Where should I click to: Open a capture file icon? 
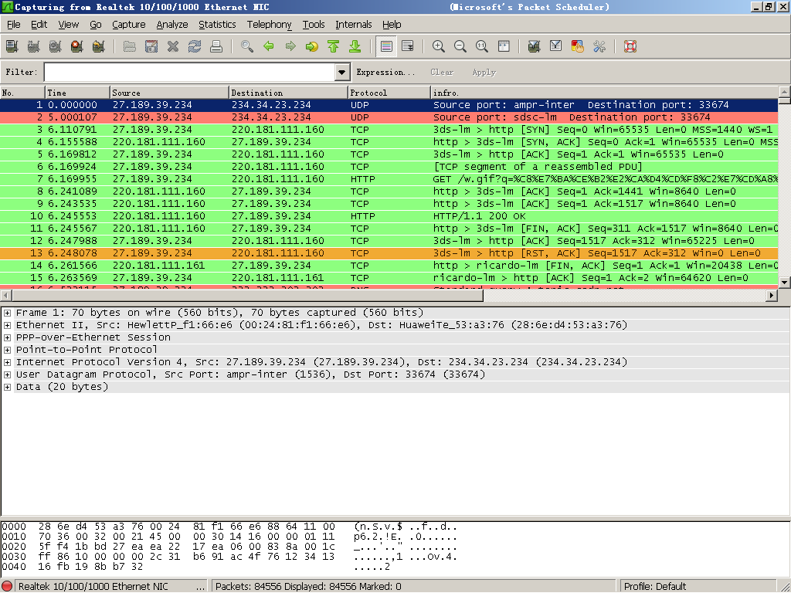(x=130, y=46)
